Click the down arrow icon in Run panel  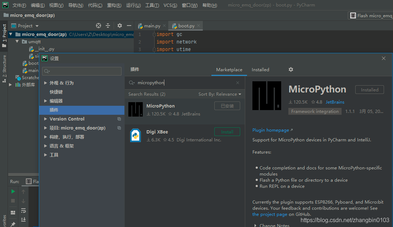pyautogui.click(x=23, y=201)
